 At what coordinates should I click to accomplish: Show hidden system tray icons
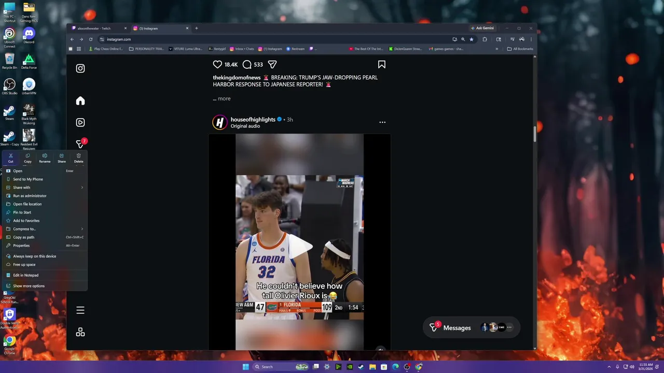coord(609,367)
